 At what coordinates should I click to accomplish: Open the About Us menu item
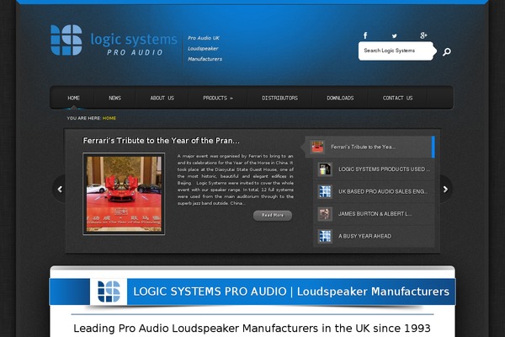[162, 98]
